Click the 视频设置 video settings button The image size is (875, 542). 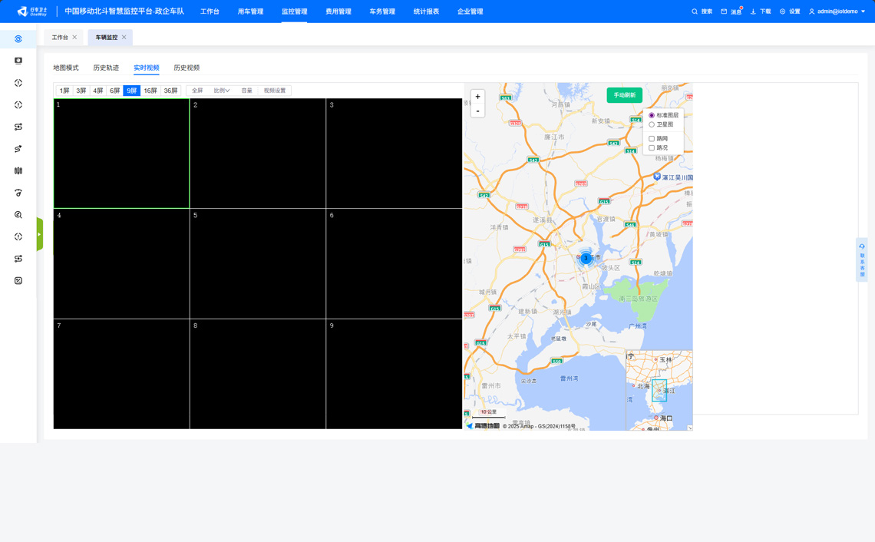pos(274,91)
